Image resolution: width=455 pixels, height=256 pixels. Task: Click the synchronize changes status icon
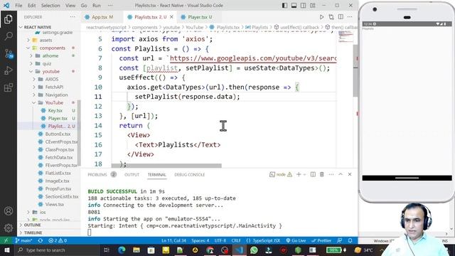(x=41, y=240)
